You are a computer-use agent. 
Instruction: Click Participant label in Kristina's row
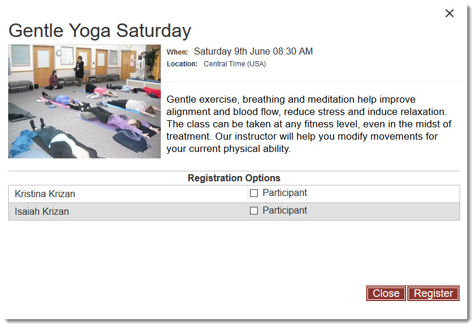(x=285, y=193)
